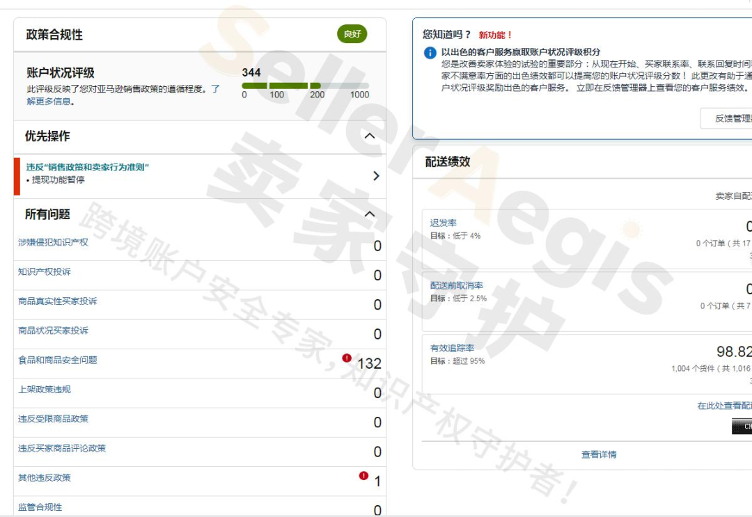Viewport: 752px width, 517px height.
Task: Click the 良好 status badge
Action: click(x=352, y=34)
